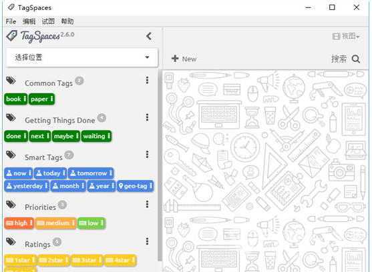Collapse the left panel with the chevron arrow
Image resolution: width=372 pixels, height=272 pixels.
pyautogui.click(x=149, y=36)
